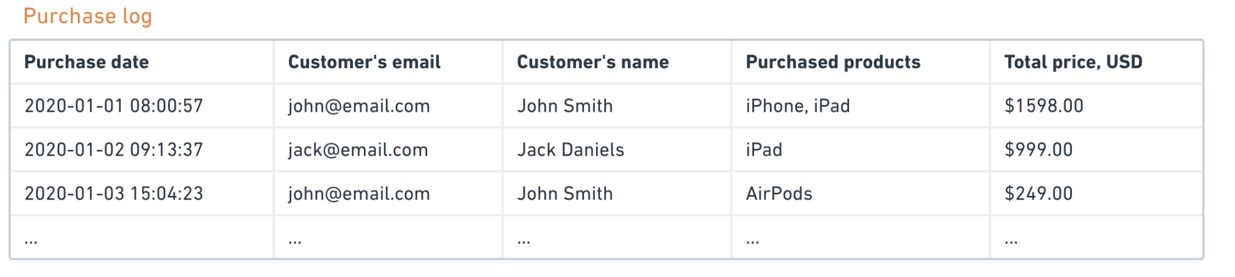This screenshot has height=277, width=1235.
Task: Select the Jack Daniels name cell
Action: pos(570,150)
